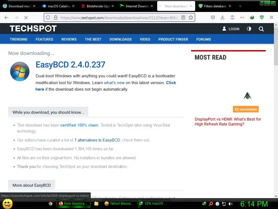The image size is (278, 209).
Task: Click the EasyBCD Windows orb icon
Action: coord(20,72)
